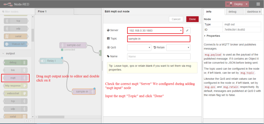Open the QoS dropdown

point(139,47)
